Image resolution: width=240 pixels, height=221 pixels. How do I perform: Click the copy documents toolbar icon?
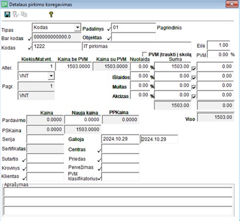tap(24, 14)
